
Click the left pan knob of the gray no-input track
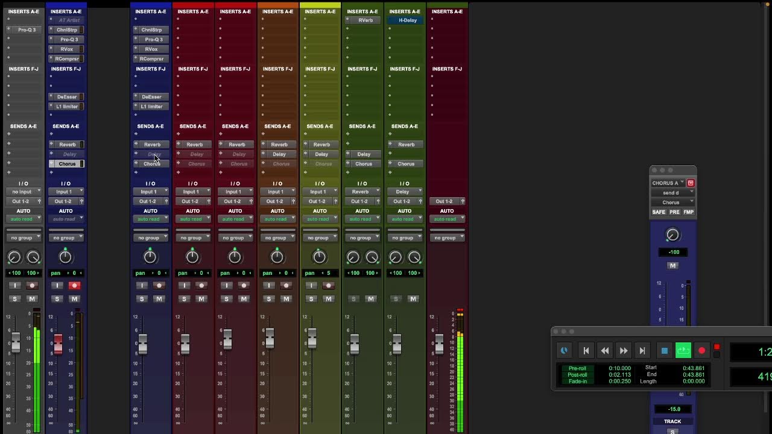14,257
